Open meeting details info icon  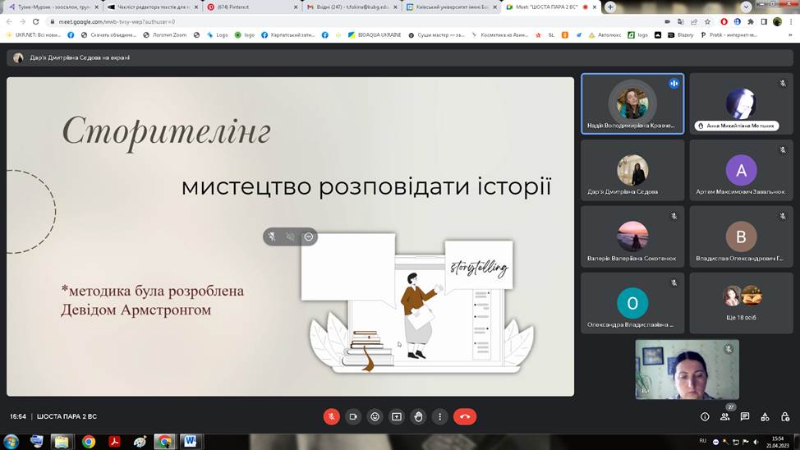(x=705, y=416)
